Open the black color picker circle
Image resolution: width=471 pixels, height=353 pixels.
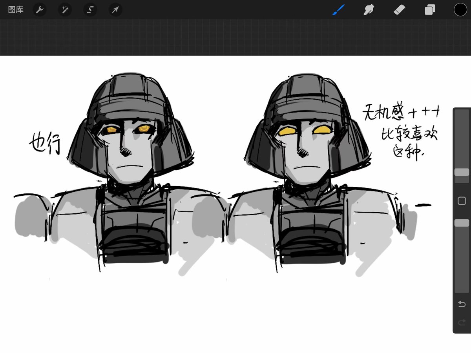[x=460, y=10]
